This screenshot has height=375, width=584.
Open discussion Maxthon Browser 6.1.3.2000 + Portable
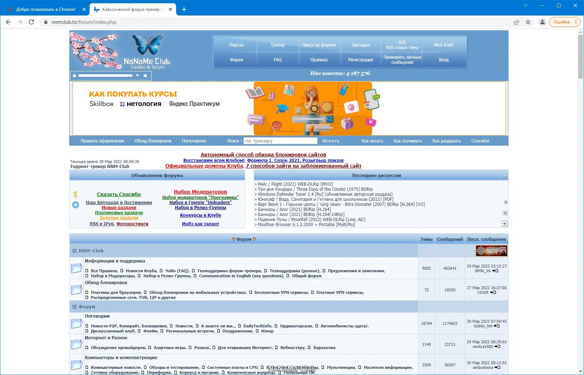(306, 225)
